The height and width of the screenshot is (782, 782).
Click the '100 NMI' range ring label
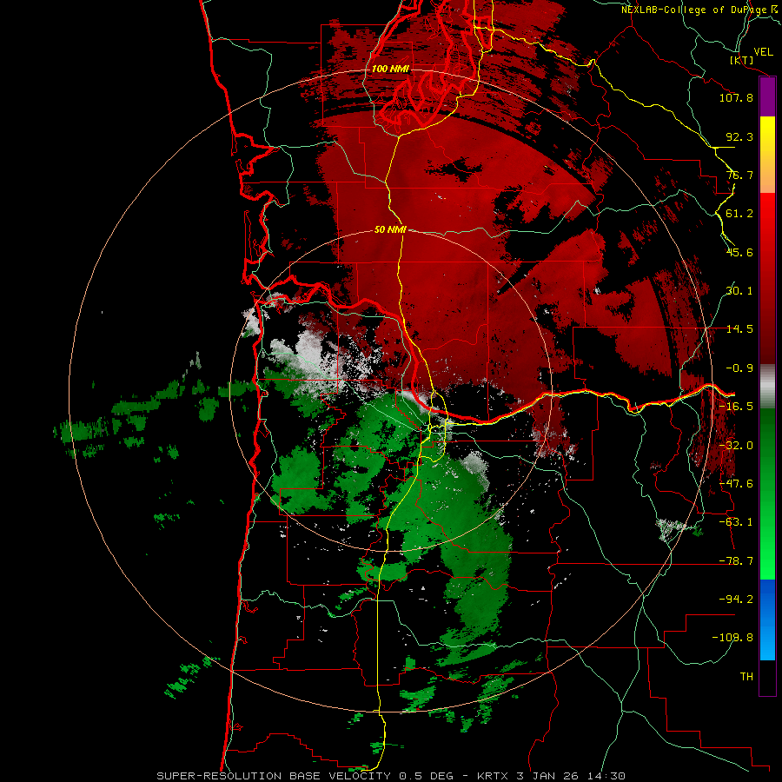click(x=390, y=69)
